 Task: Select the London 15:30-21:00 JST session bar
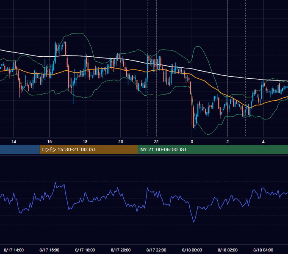[x=89, y=149]
